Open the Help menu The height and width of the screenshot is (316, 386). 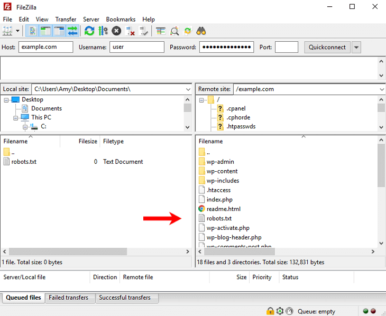[x=149, y=19]
